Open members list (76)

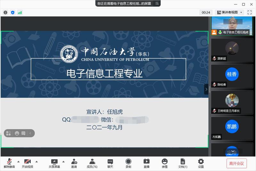click(x=92, y=163)
